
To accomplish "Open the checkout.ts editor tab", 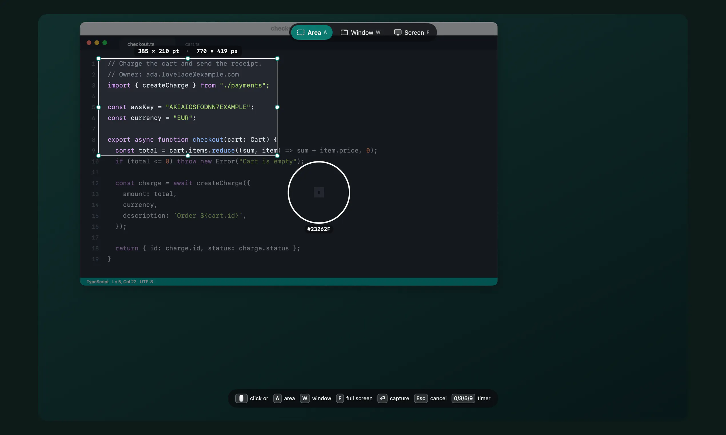I will 141,44.
